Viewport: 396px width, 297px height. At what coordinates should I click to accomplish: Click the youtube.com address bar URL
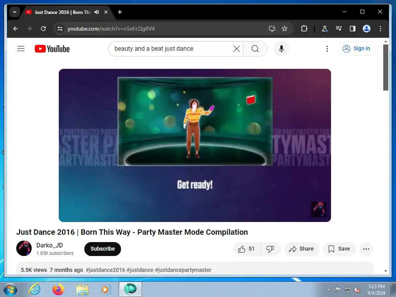pos(111,29)
